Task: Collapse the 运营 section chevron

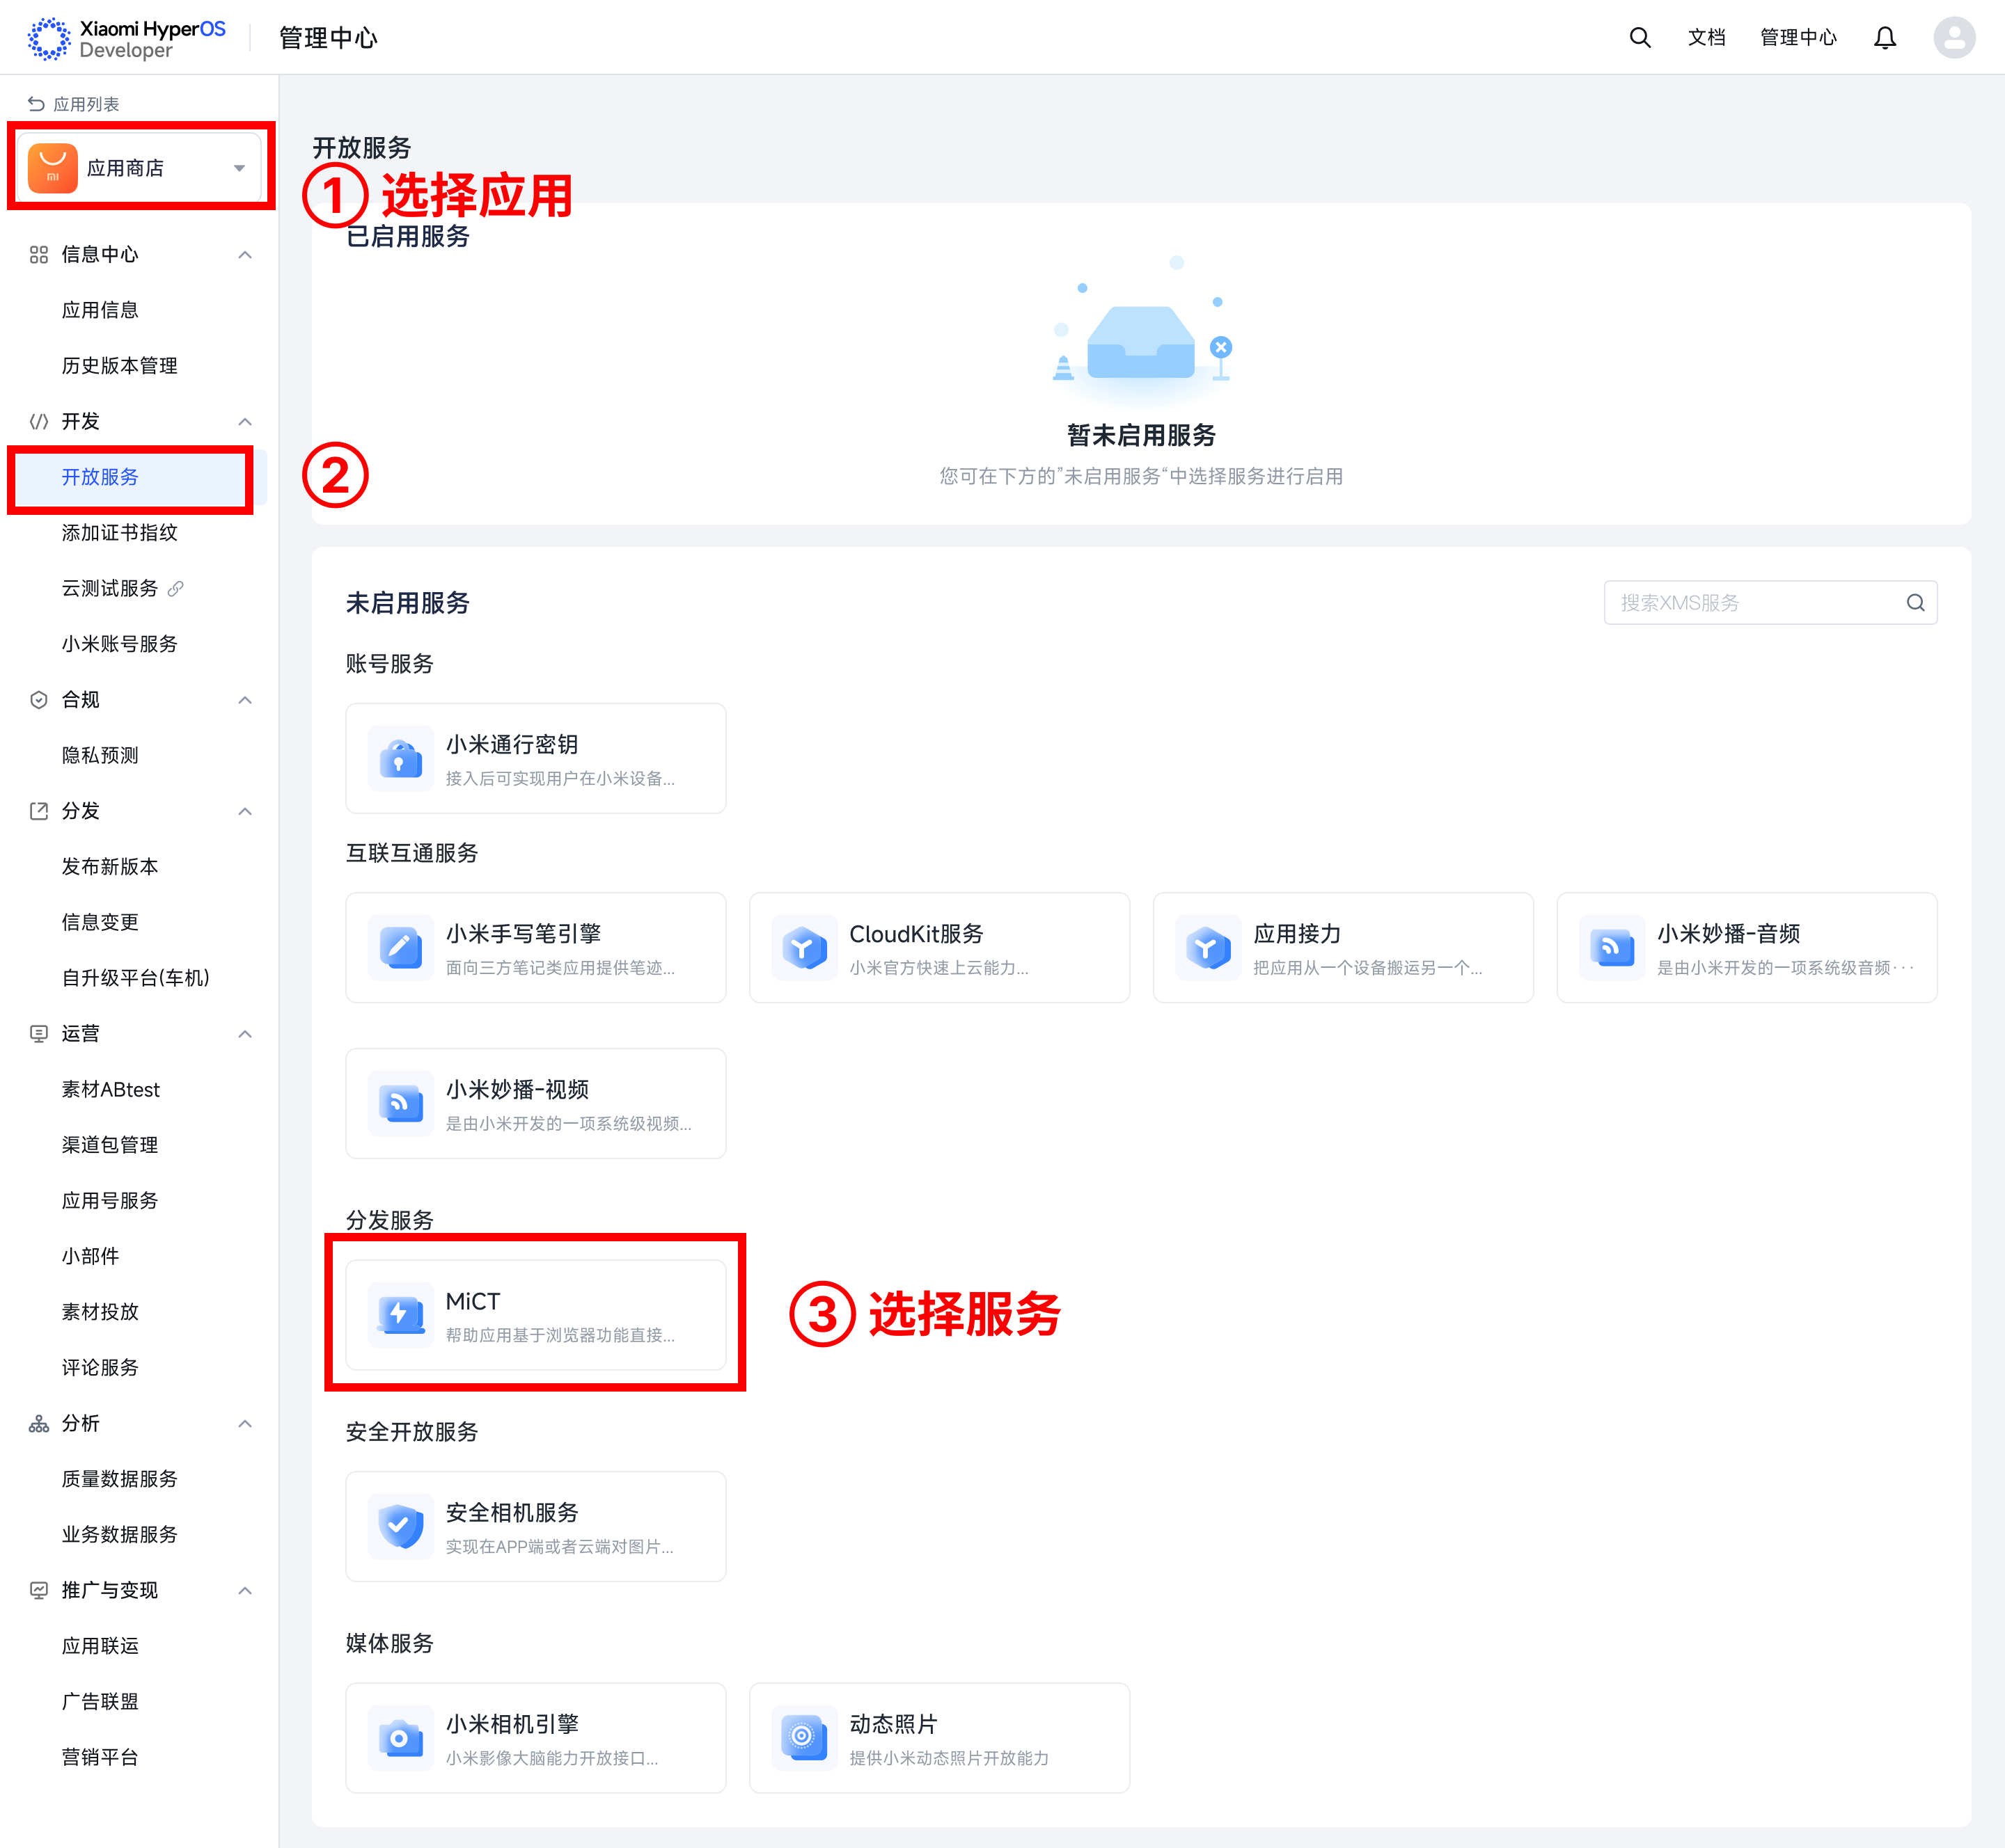Action: click(x=245, y=1034)
